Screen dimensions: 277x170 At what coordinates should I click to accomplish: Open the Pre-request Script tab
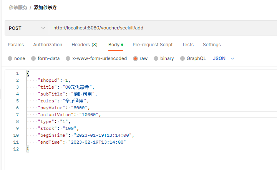(153, 45)
